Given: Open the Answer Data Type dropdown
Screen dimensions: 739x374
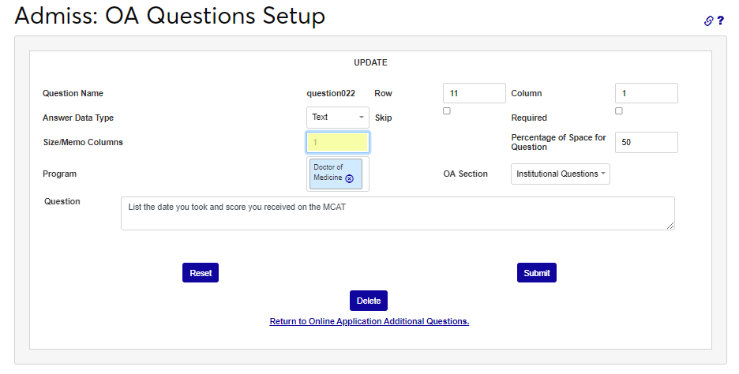Looking at the screenshot, I should [337, 118].
